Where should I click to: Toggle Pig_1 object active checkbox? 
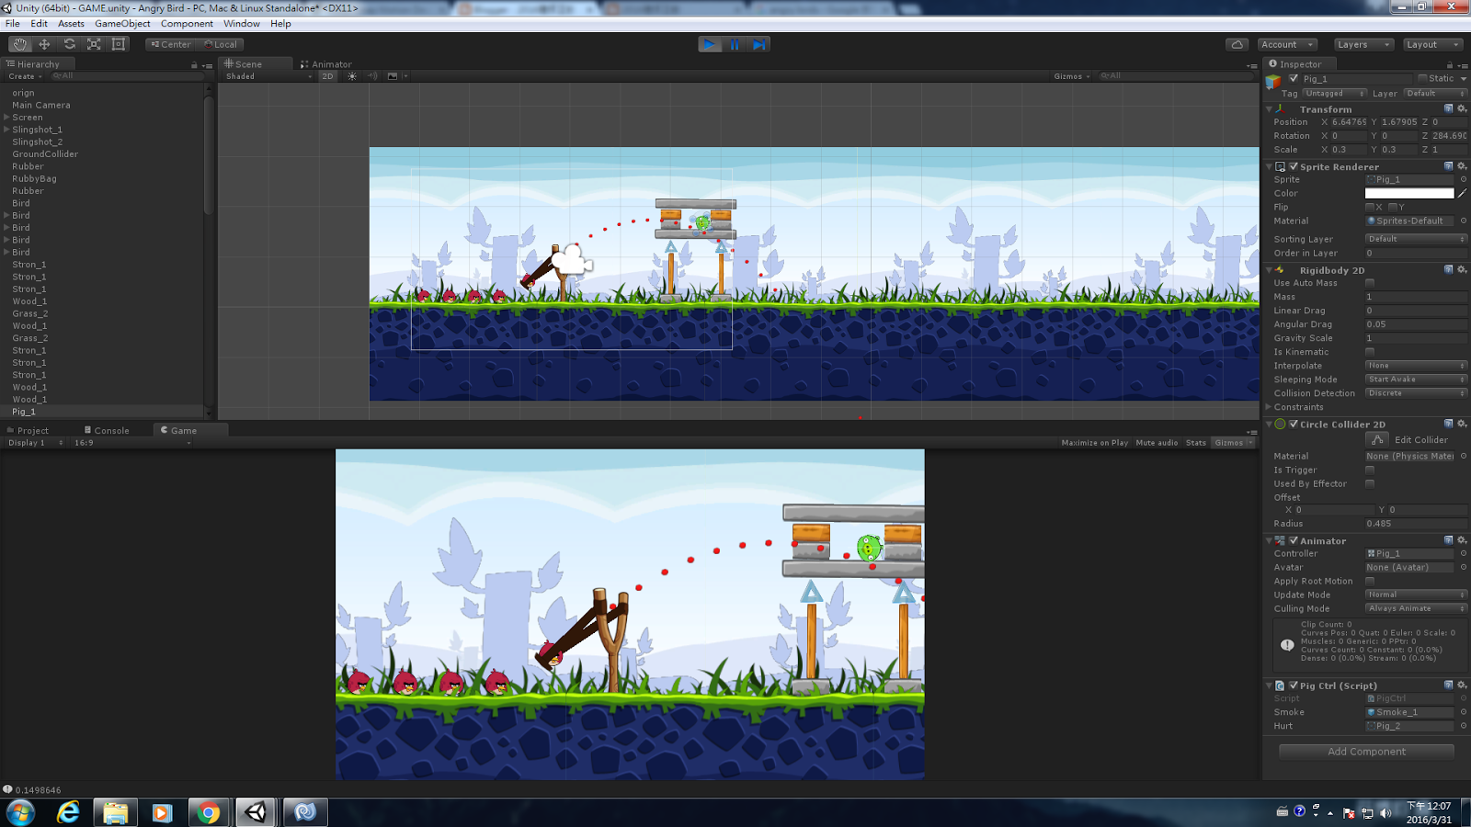(x=1294, y=78)
